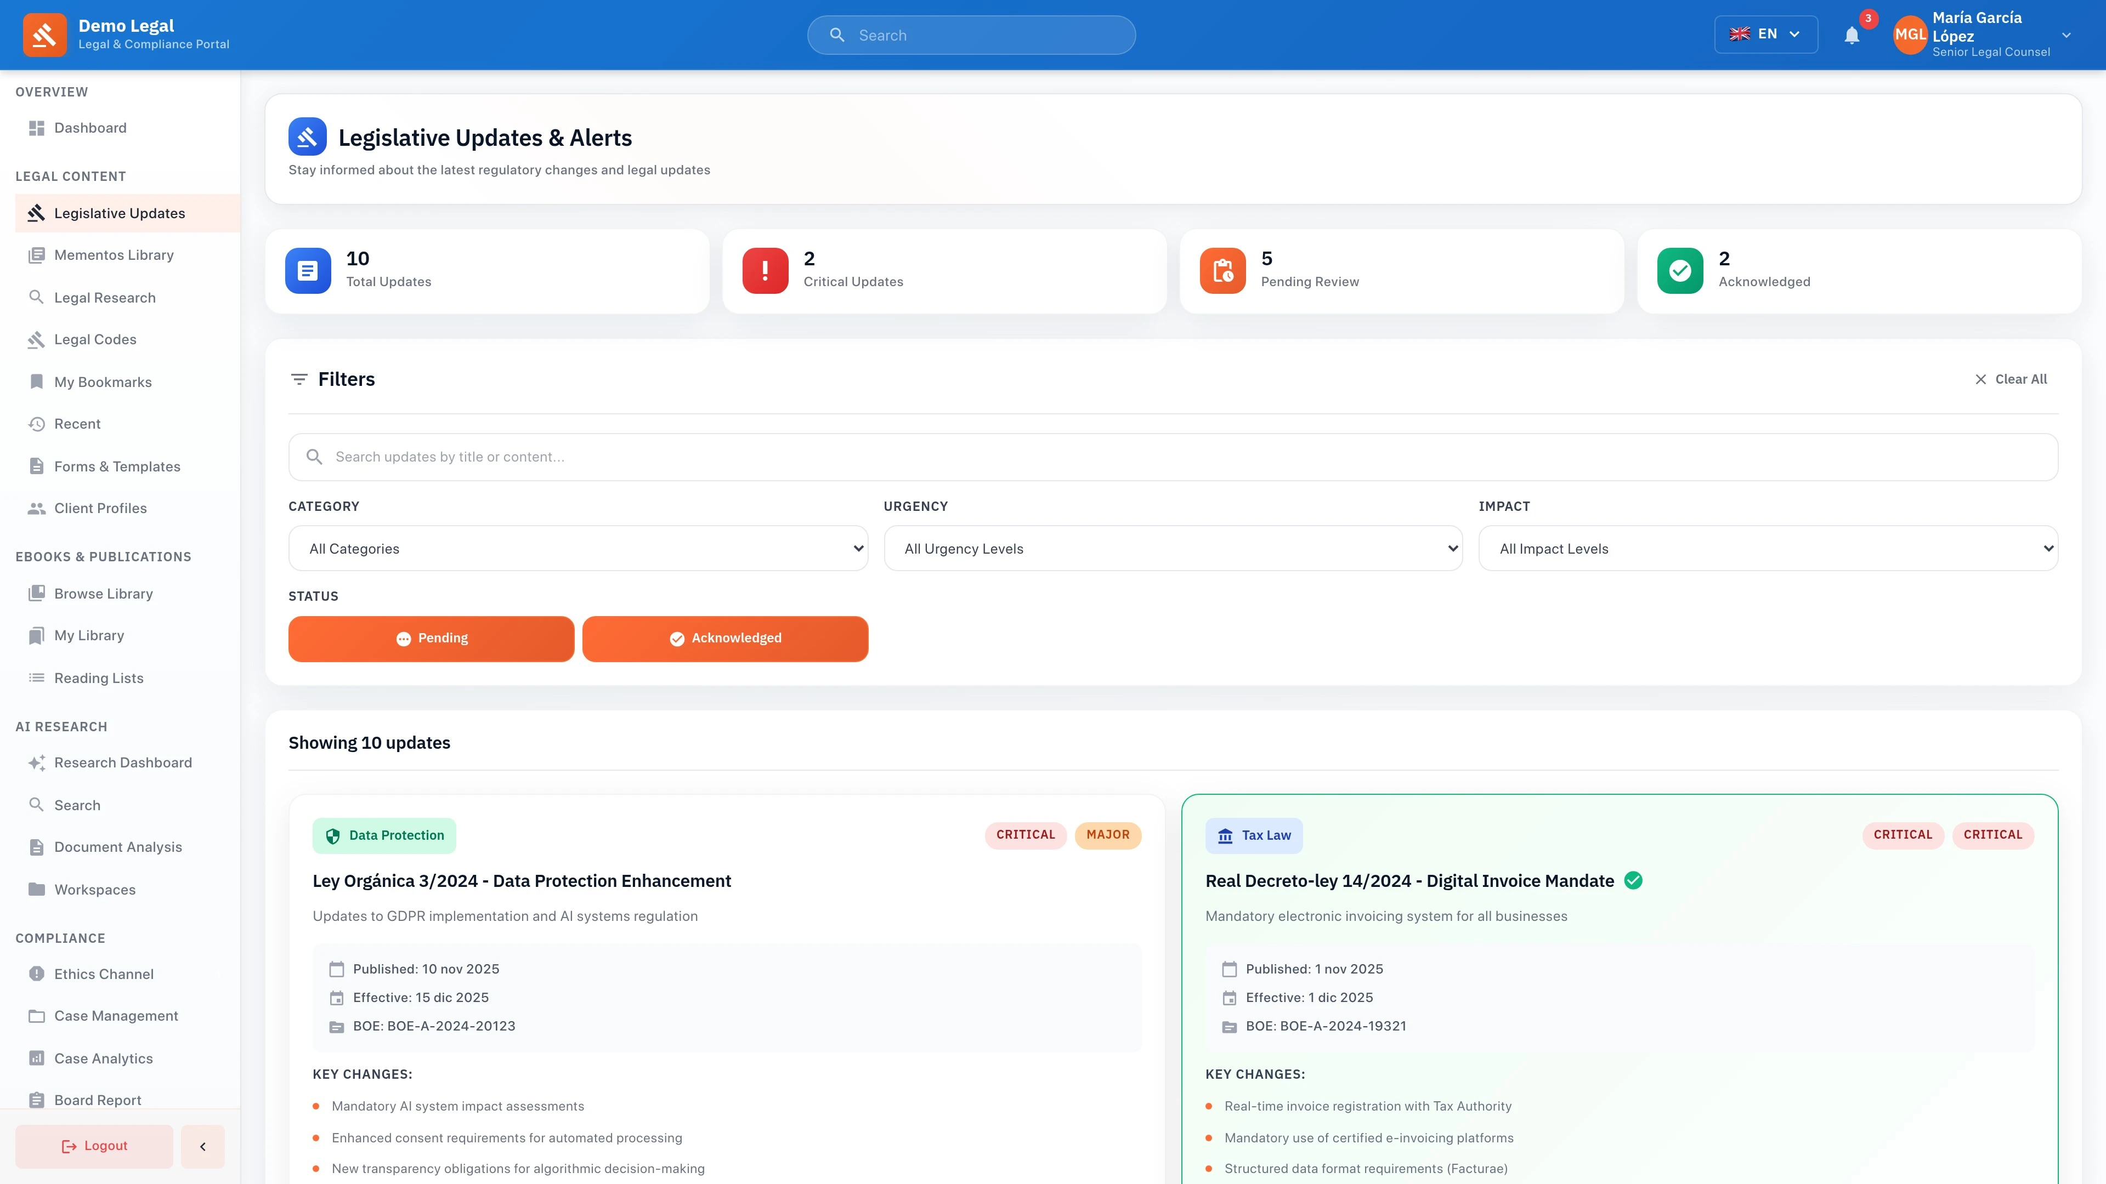Click the Recent clock icon
Viewport: 2106px width, 1184px height.
pyautogui.click(x=37, y=423)
